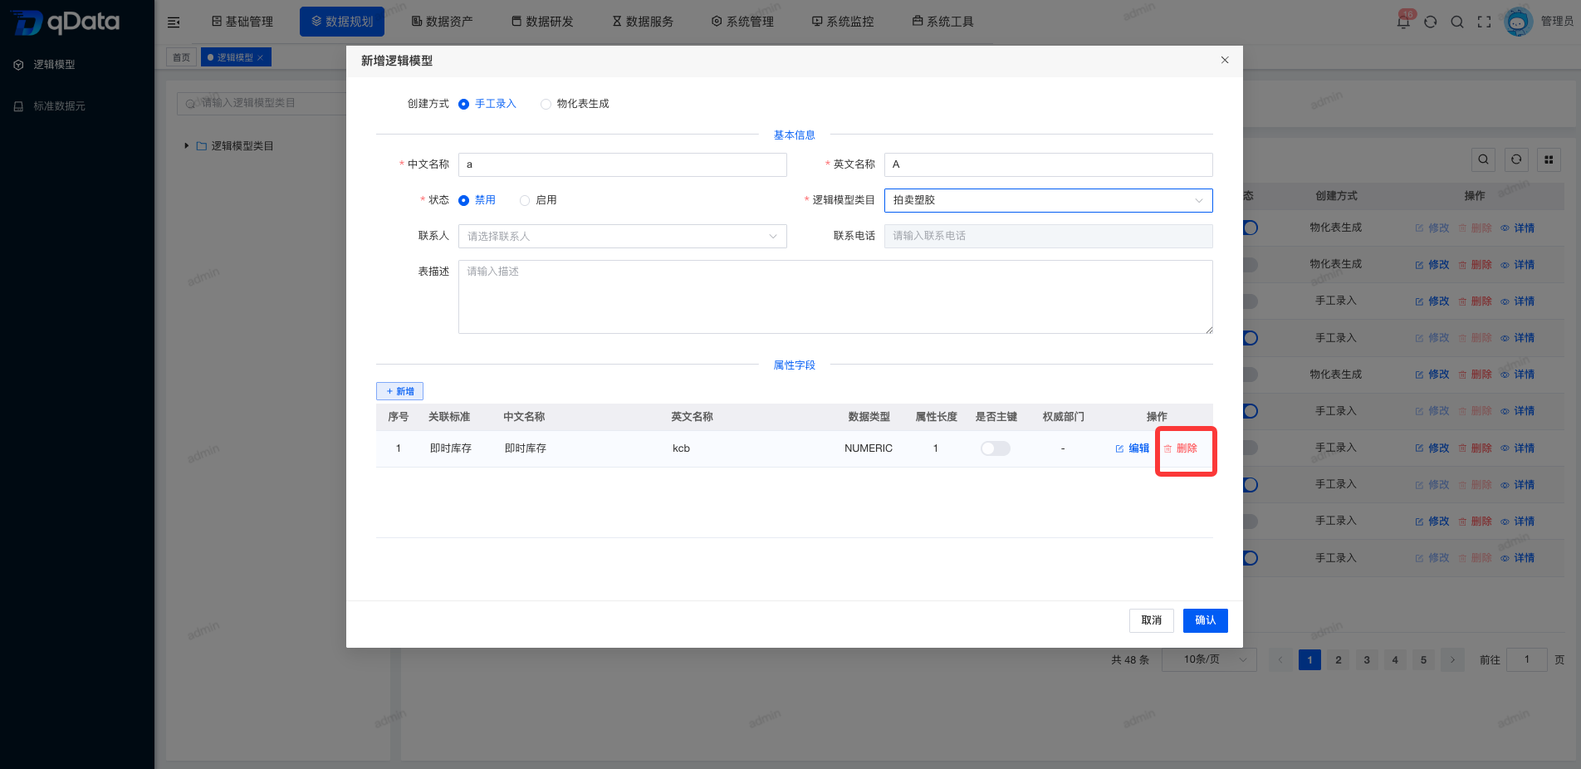This screenshot has height=769, width=1581.
Task: Click the refresh icon in top header
Action: click(x=1430, y=22)
